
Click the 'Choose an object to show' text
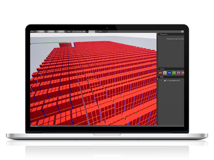point(175,39)
